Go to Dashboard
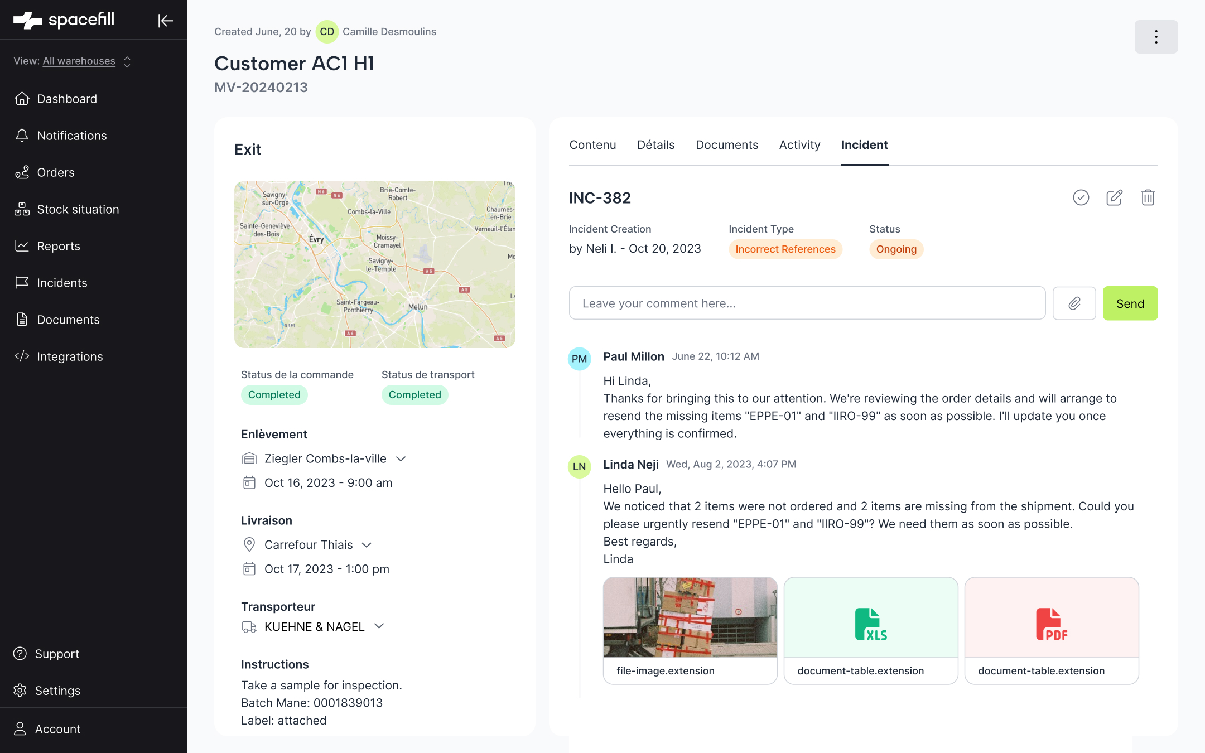The width and height of the screenshot is (1205, 753). point(67,99)
